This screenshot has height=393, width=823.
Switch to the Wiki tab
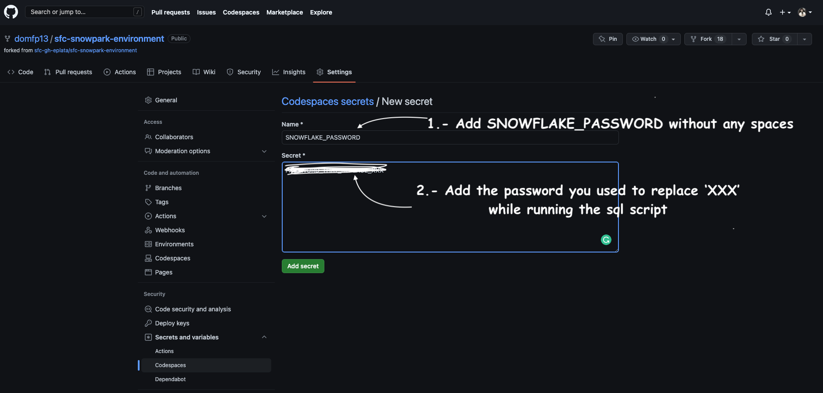point(204,72)
